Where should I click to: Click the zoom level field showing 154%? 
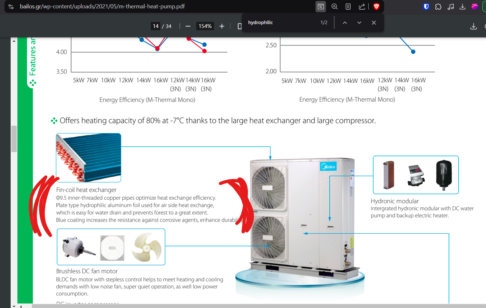(205, 26)
